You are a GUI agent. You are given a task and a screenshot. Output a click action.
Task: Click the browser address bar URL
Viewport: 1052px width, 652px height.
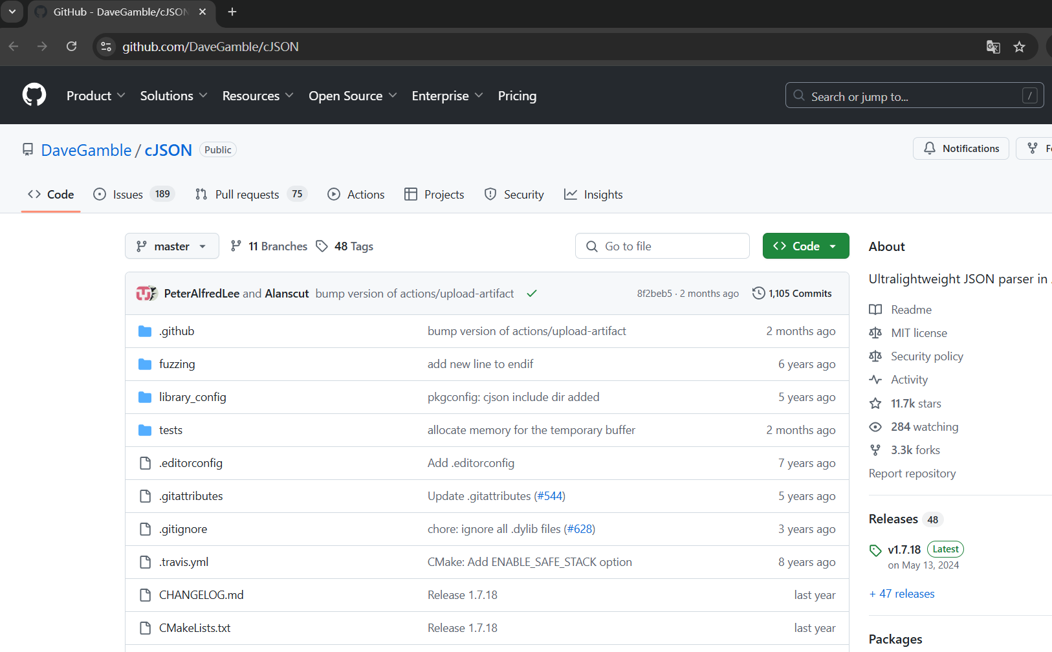[x=210, y=47]
